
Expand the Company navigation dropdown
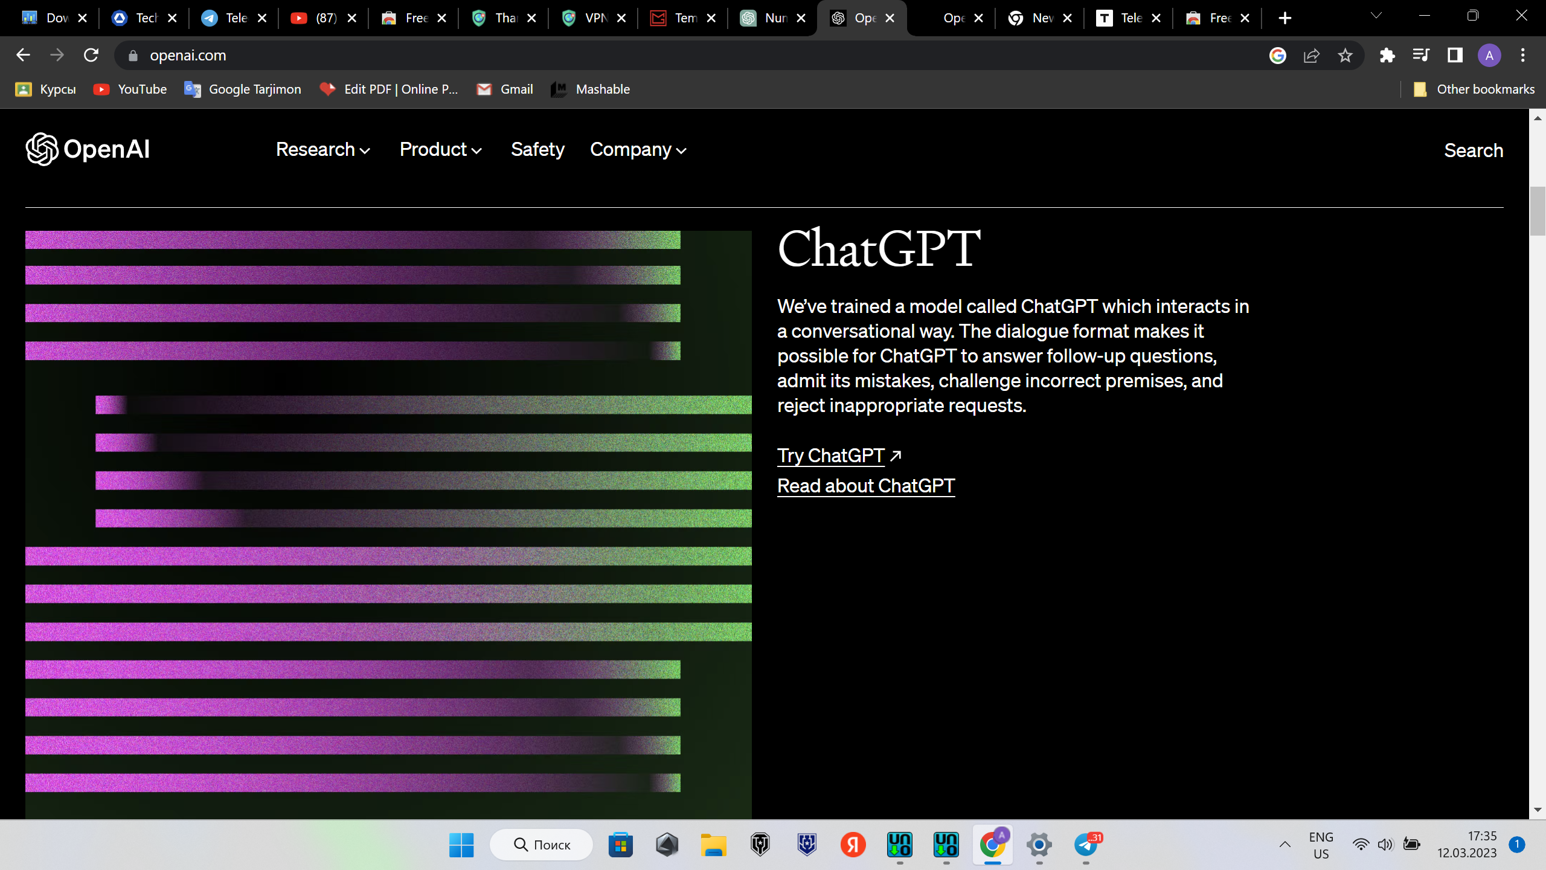(637, 149)
